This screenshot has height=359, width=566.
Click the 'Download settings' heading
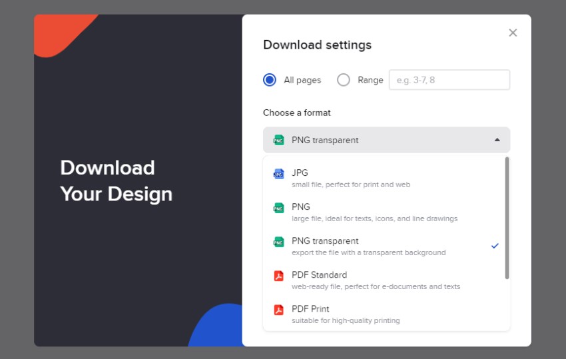[x=317, y=45]
